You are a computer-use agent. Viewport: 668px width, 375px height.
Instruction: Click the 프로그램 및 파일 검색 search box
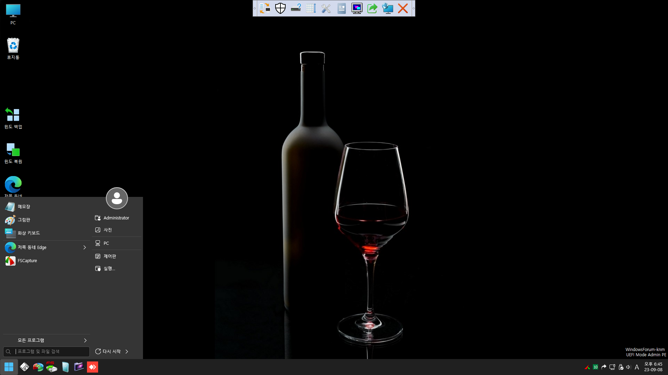coord(47,351)
